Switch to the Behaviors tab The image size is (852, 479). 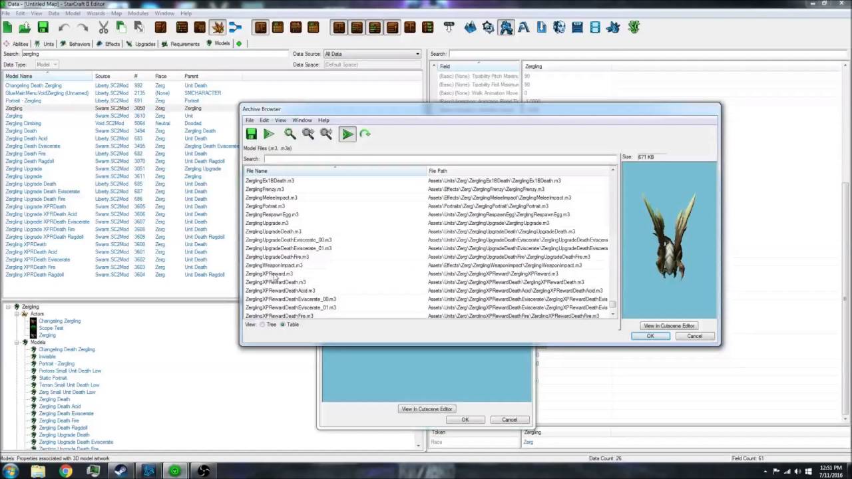point(75,44)
